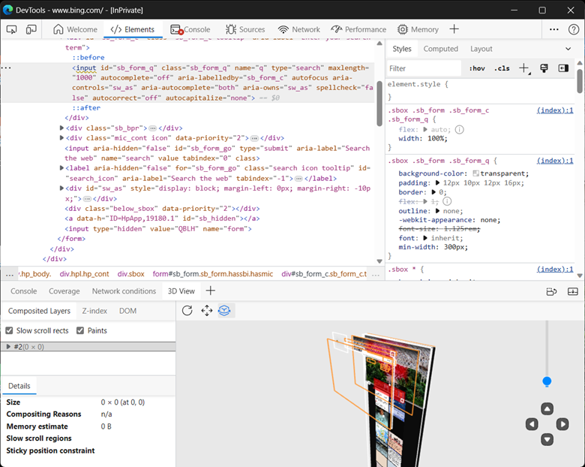585x467 pixels.
Task: Toggle the .cls element classes button
Action: click(x=502, y=68)
